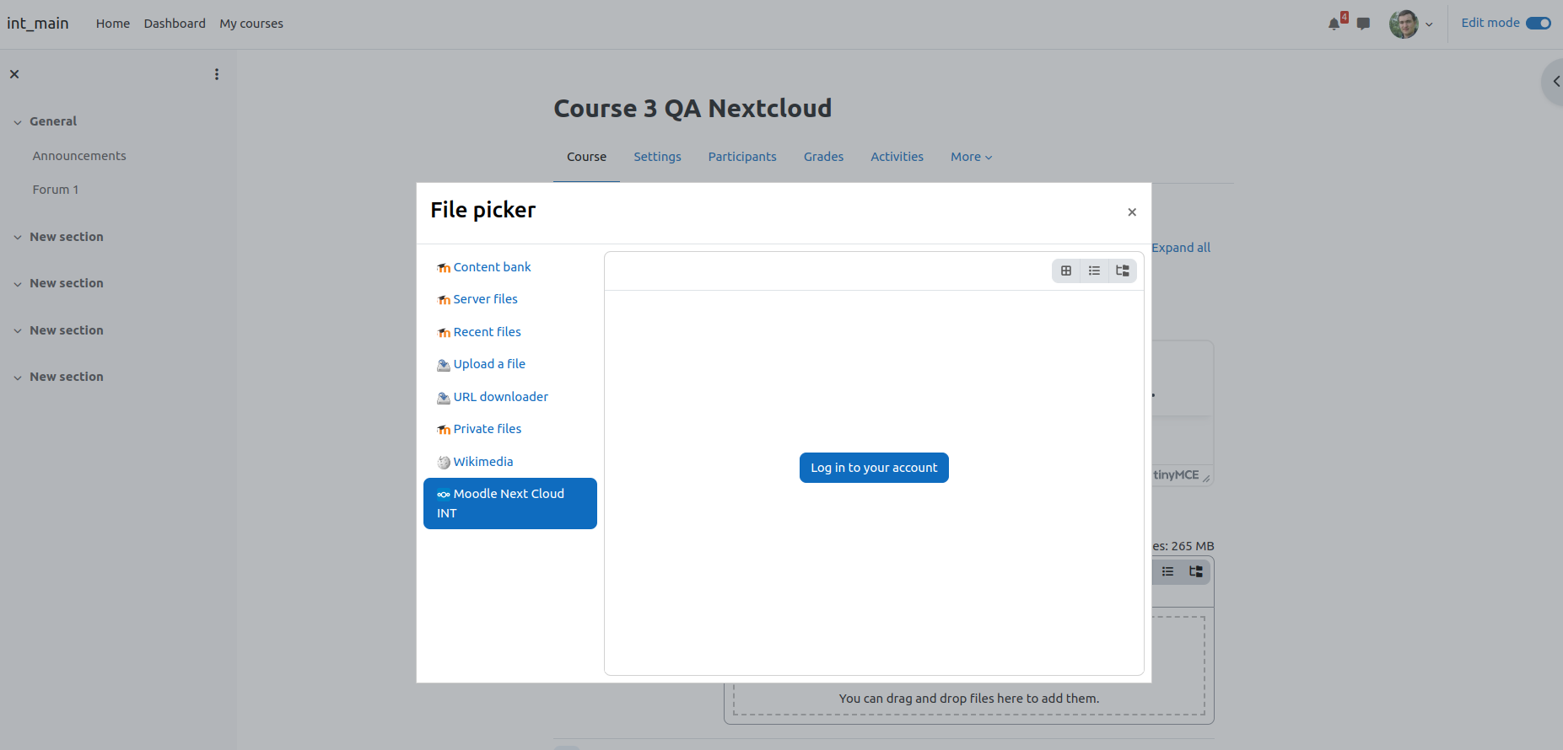Image resolution: width=1563 pixels, height=750 pixels.
Task: Collapse second New section in course index
Action: coord(18,284)
